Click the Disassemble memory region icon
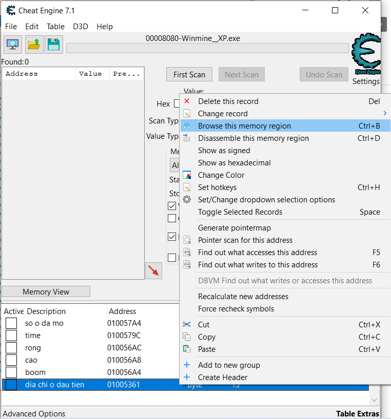The height and width of the screenshot is (419, 391). coord(187,138)
